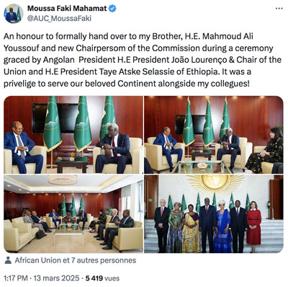Open the group photo on the stairs

[x=214, y=213]
